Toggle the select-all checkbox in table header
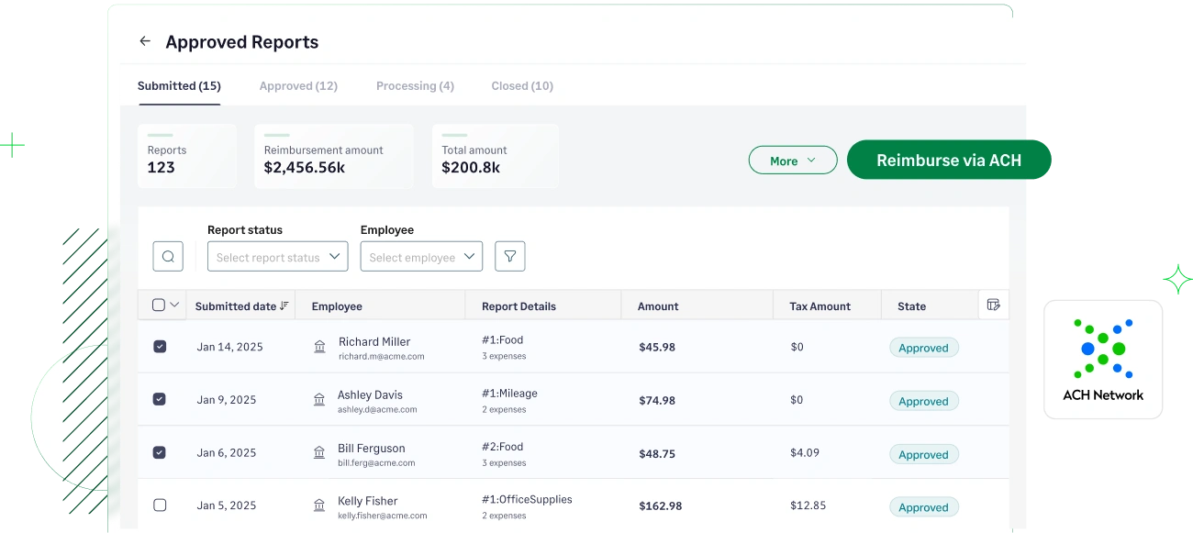 158,305
